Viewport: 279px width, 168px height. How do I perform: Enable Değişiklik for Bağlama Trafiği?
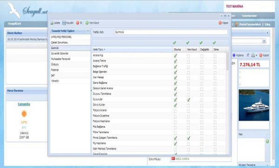pos(202,67)
